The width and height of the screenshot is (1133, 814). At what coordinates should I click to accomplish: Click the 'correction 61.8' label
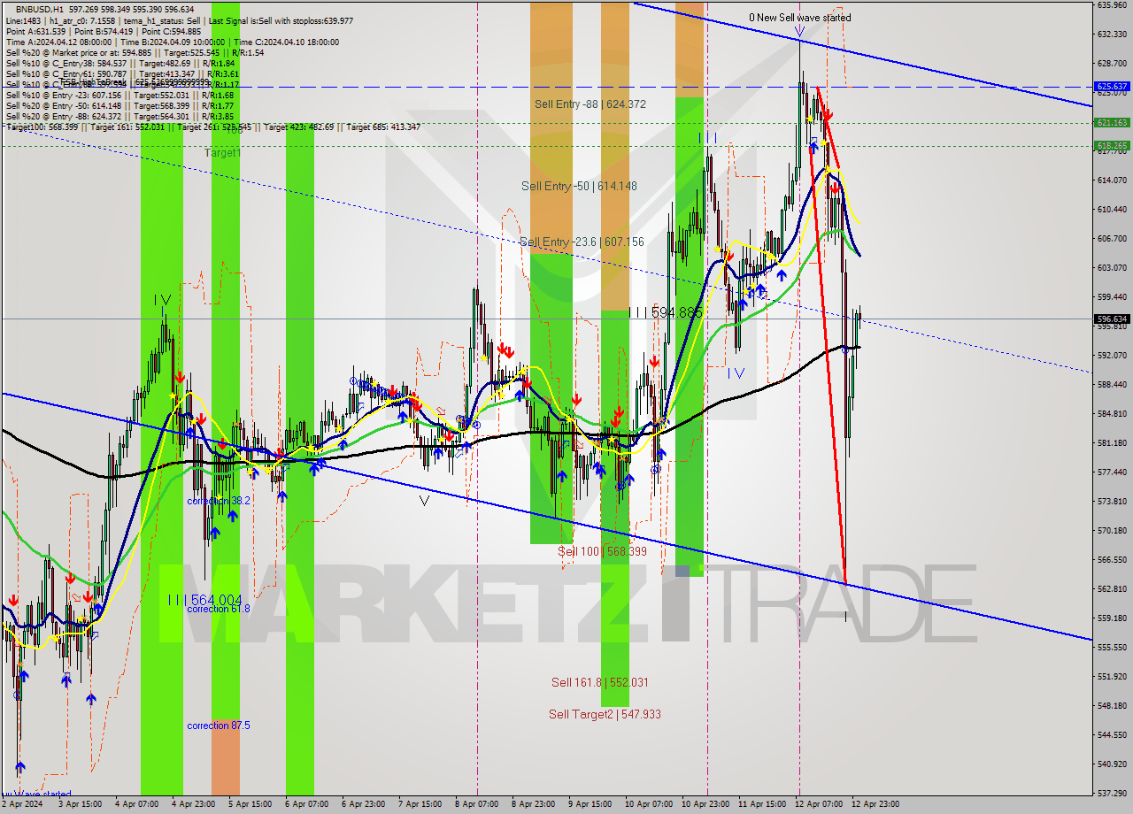pyautogui.click(x=219, y=609)
